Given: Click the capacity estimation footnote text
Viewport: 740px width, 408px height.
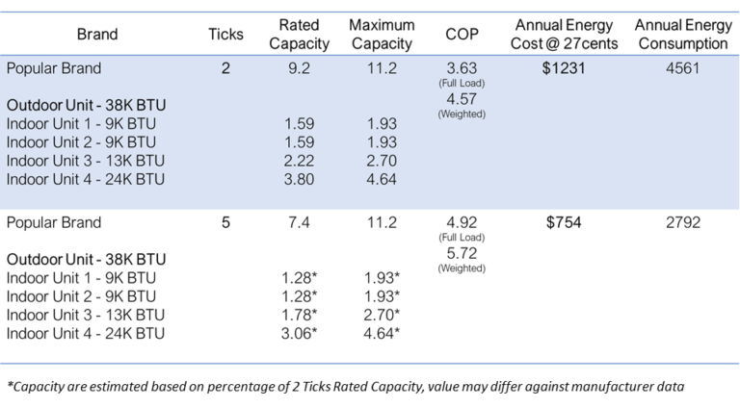Looking at the screenshot, I should [x=346, y=387].
